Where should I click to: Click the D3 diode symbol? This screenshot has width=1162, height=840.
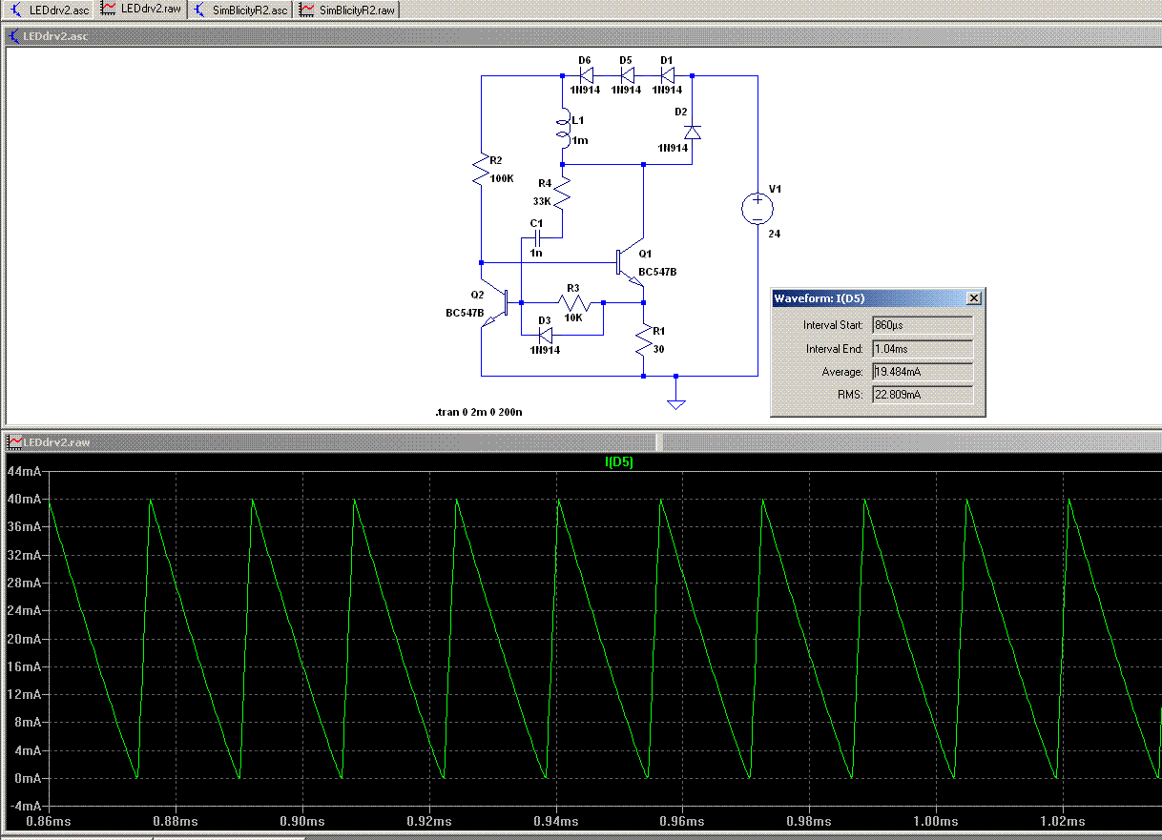[546, 336]
